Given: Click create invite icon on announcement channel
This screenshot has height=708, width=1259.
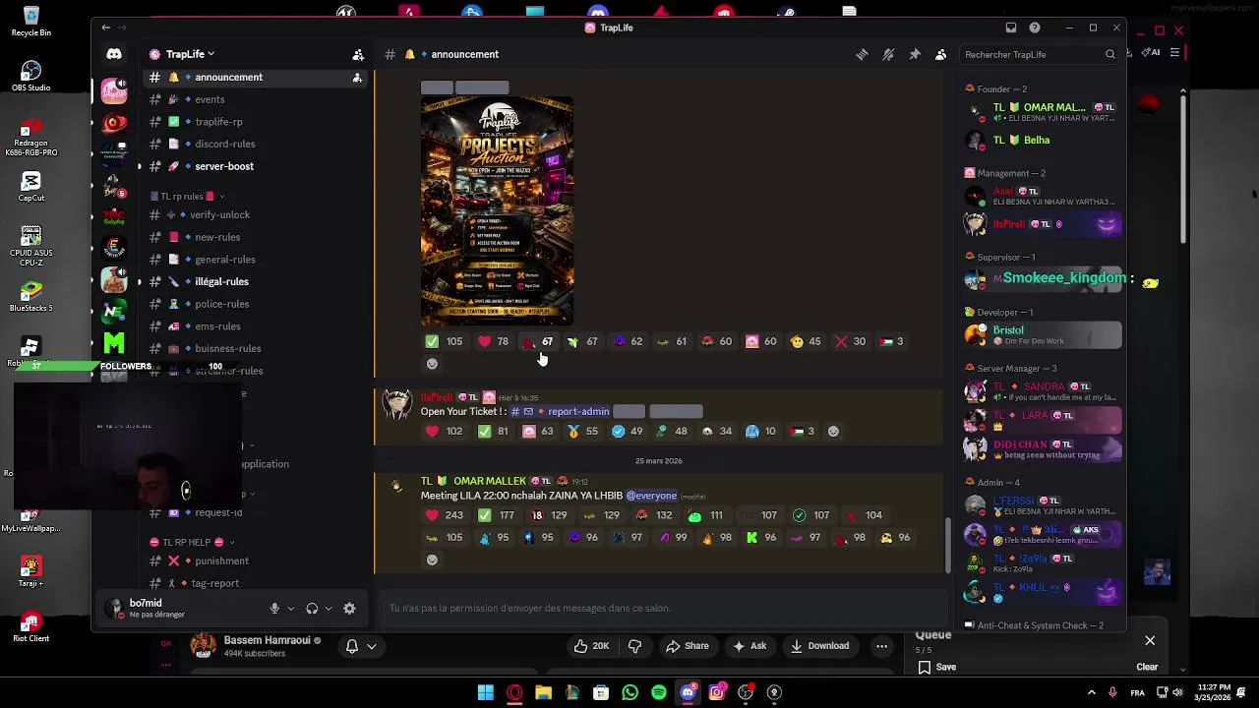Looking at the screenshot, I should (357, 78).
